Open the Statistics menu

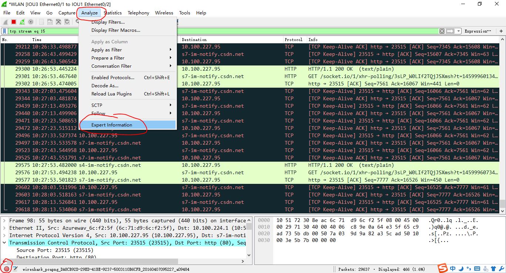pyautogui.click(x=113, y=13)
